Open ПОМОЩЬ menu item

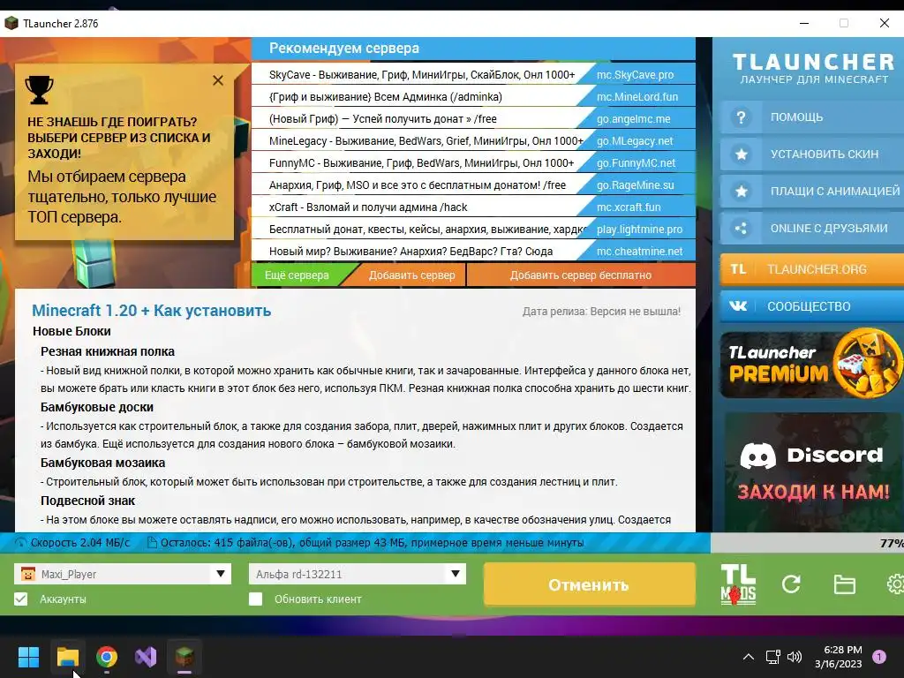tap(812, 117)
